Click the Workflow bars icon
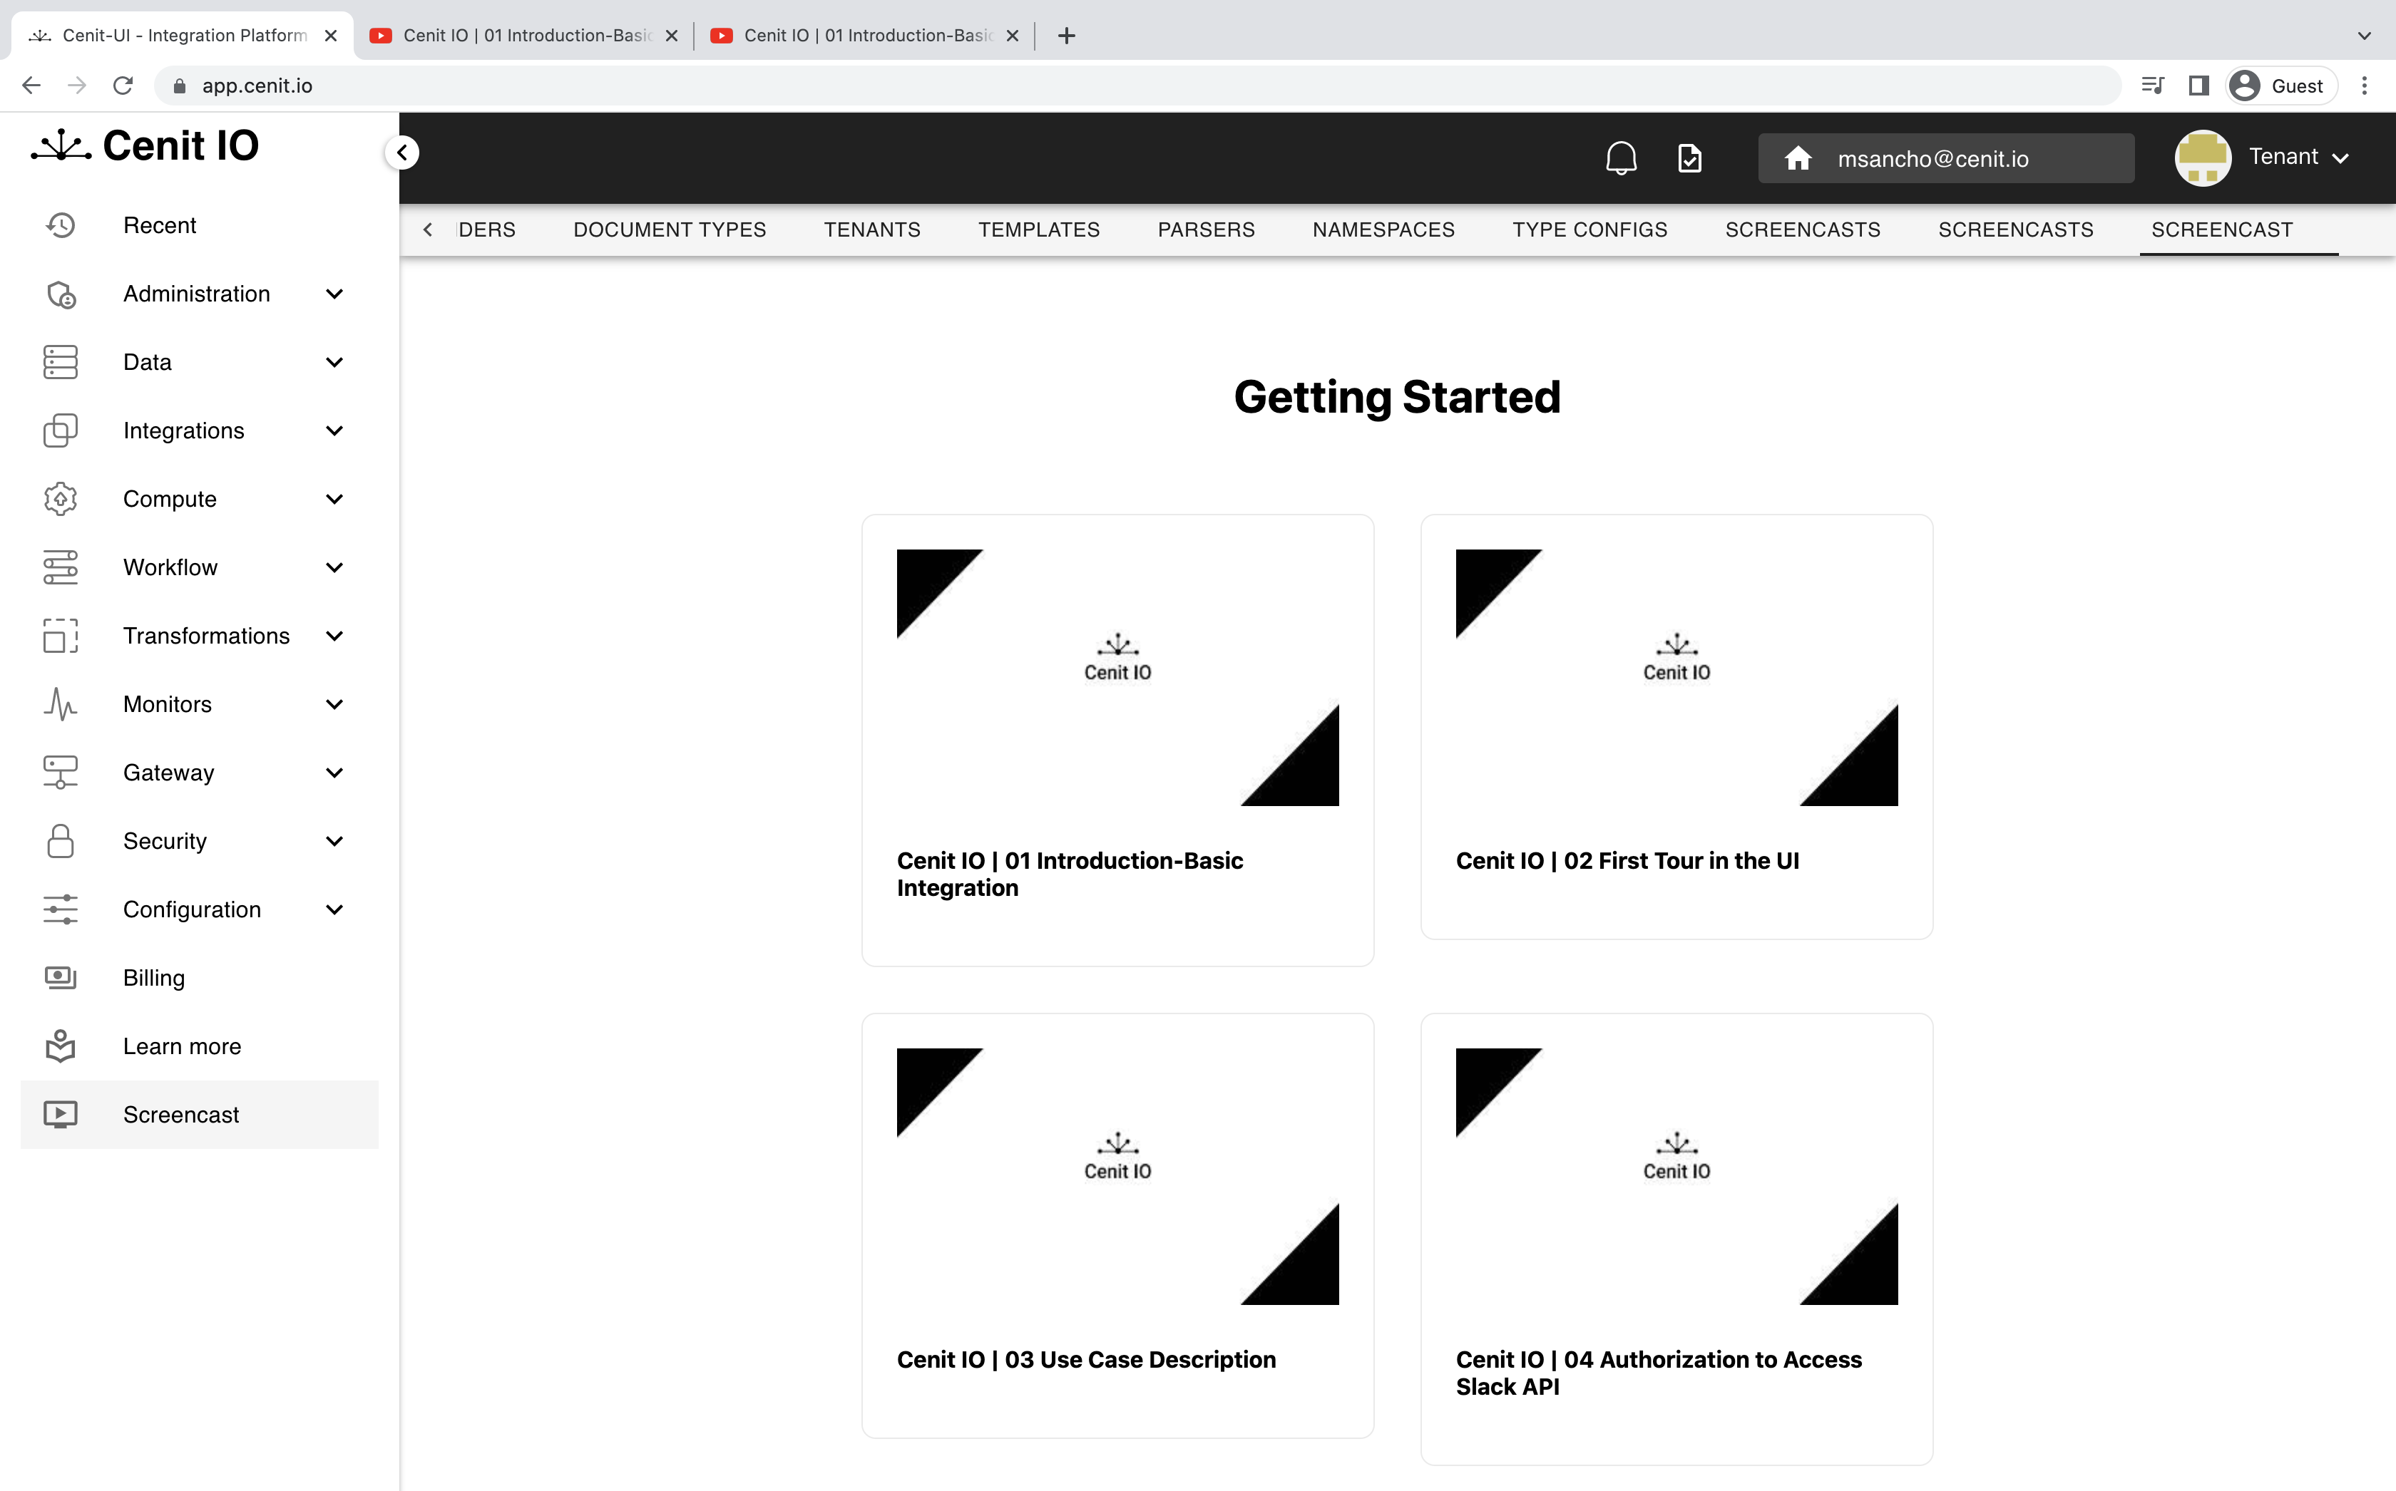The height and width of the screenshot is (1491, 2396). (x=60, y=567)
